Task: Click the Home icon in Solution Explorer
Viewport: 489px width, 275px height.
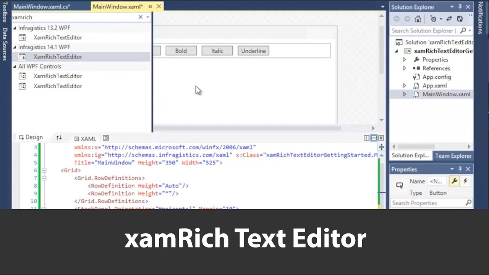Action: pyautogui.click(x=418, y=19)
